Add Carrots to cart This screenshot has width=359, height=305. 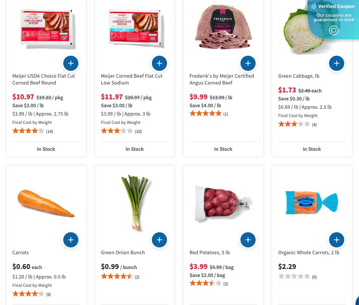pos(71,240)
